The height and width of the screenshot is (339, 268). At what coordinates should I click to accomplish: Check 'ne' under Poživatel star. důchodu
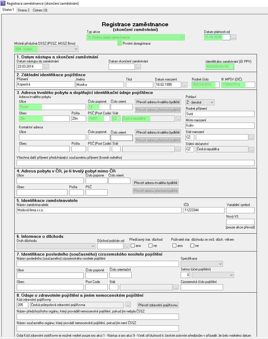coord(192,246)
